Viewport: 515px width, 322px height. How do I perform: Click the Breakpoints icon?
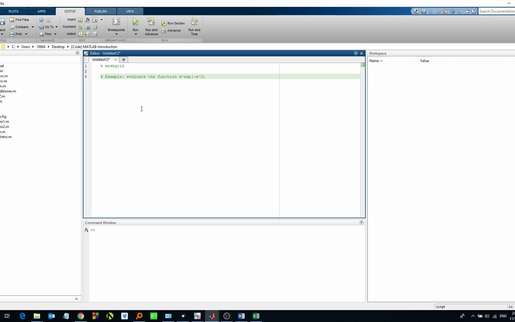click(116, 21)
